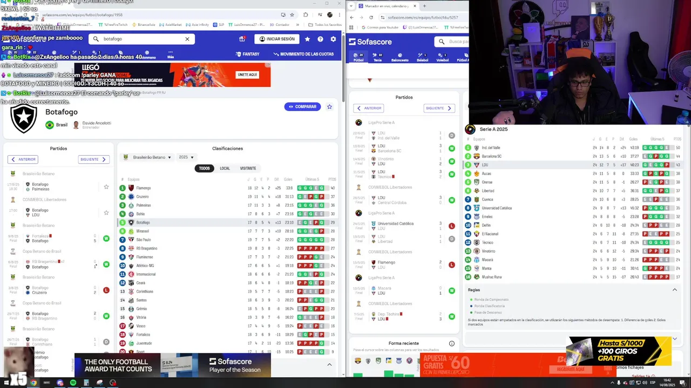Click the Brasil country flag icon

tap(50, 125)
